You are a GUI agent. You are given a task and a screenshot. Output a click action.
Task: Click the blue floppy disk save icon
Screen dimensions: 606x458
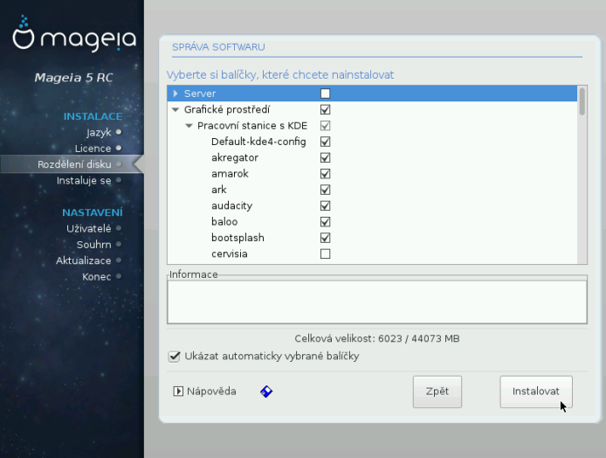(266, 392)
